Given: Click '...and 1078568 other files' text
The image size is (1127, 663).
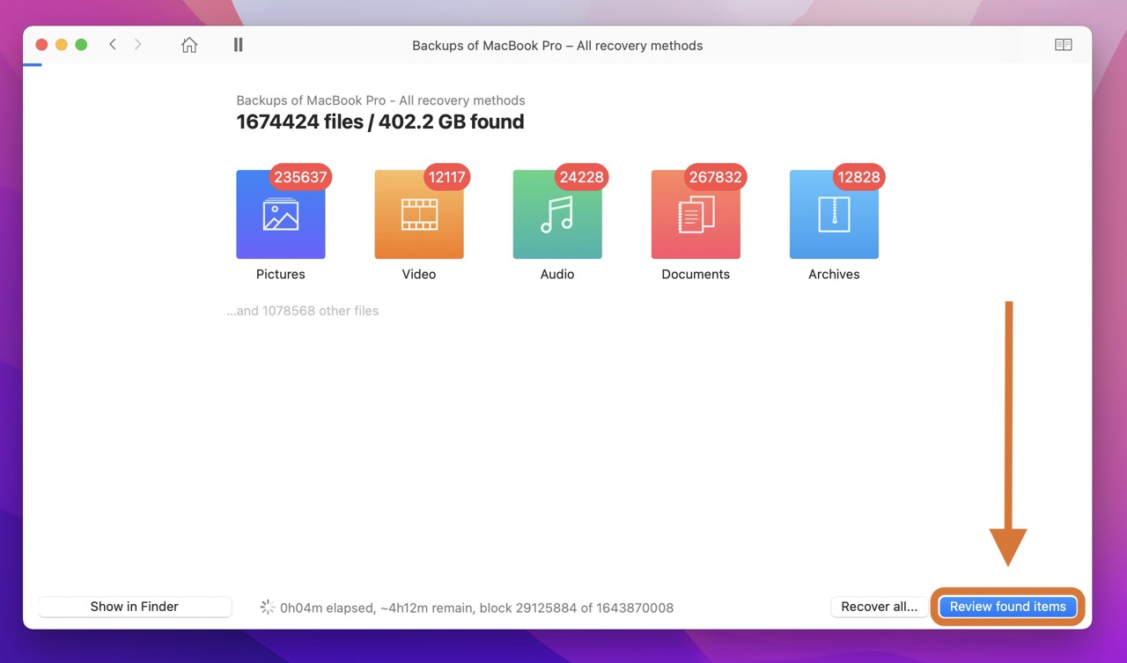Looking at the screenshot, I should point(303,311).
